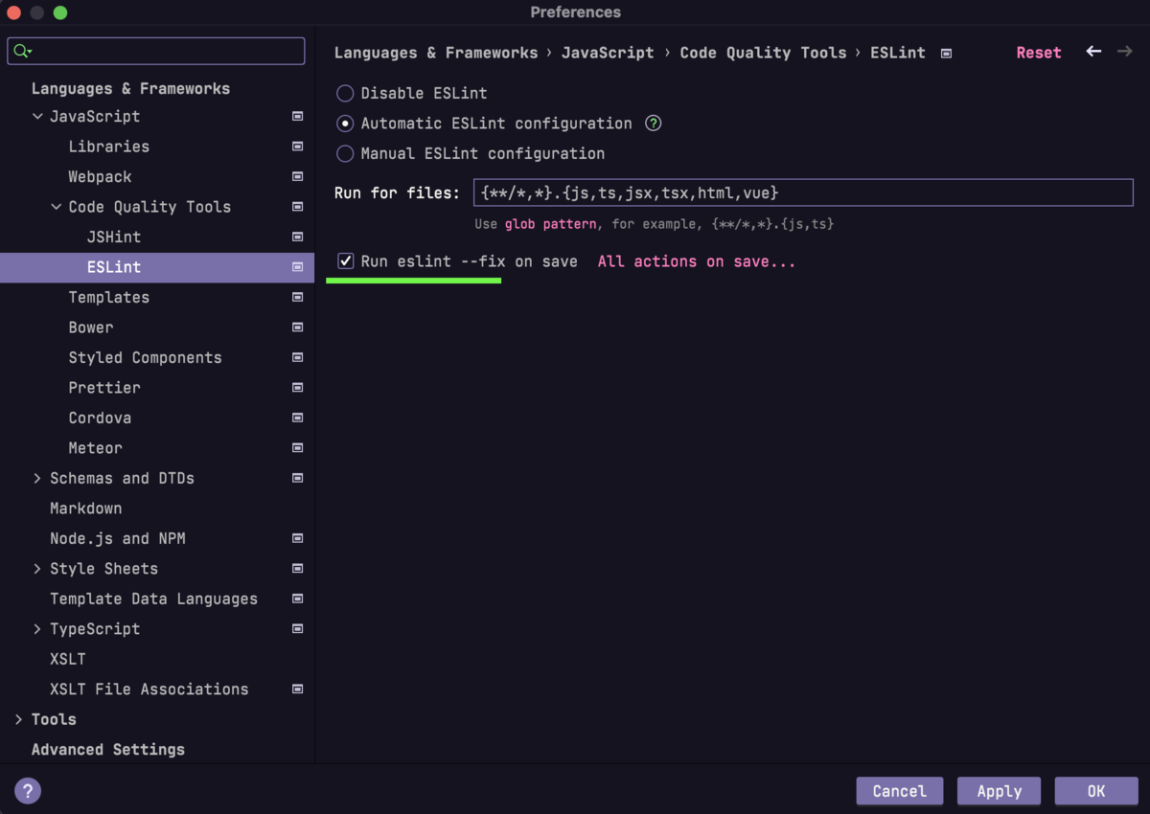Screen dimensions: 1150x814
Task: Click the project-level icon beside Cordova
Action: 298,418
